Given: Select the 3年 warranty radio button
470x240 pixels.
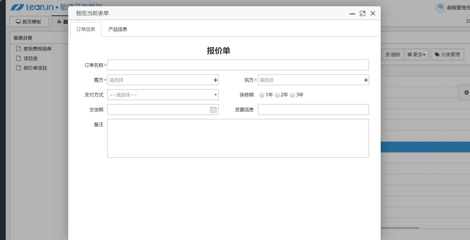Looking at the screenshot, I should tap(292, 95).
